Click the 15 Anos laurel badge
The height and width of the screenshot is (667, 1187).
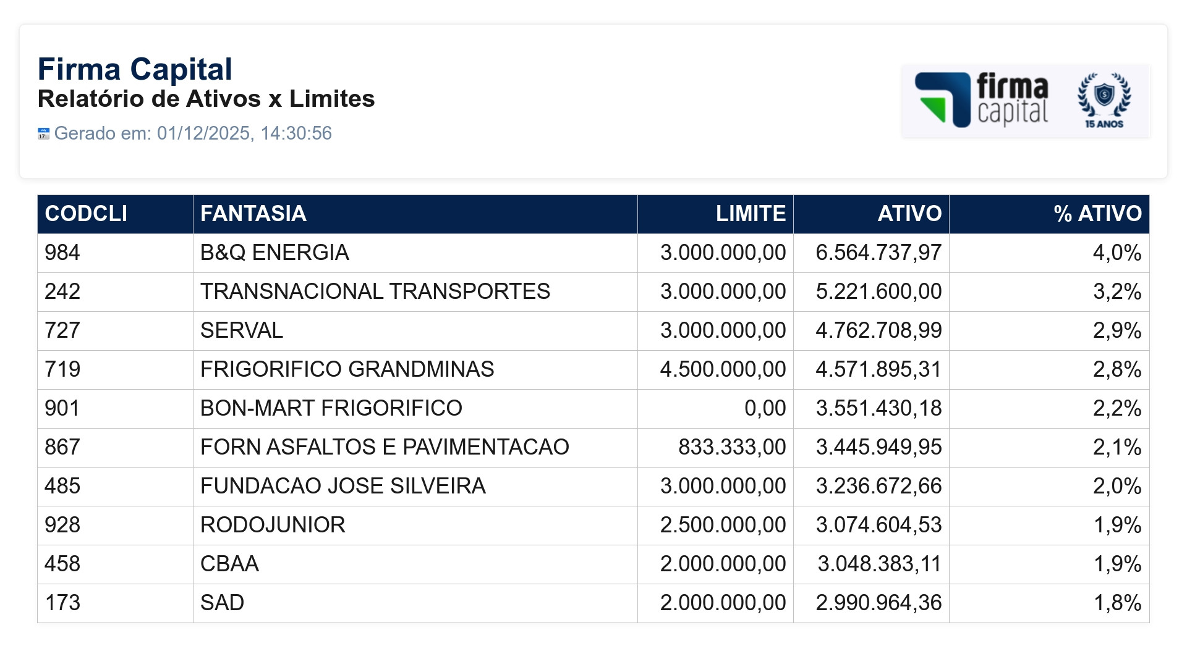pos(1104,101)
